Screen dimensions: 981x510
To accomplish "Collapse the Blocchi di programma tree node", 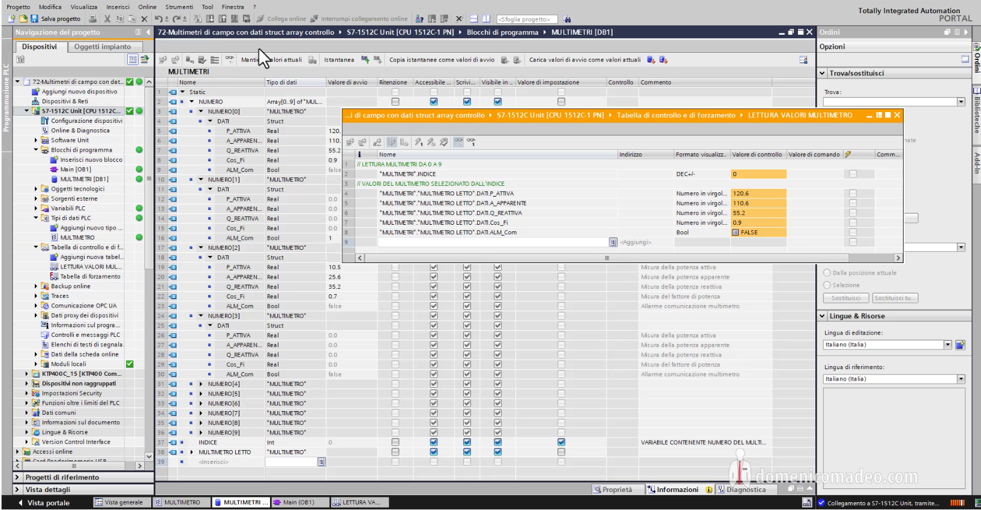I will (36, 150).
